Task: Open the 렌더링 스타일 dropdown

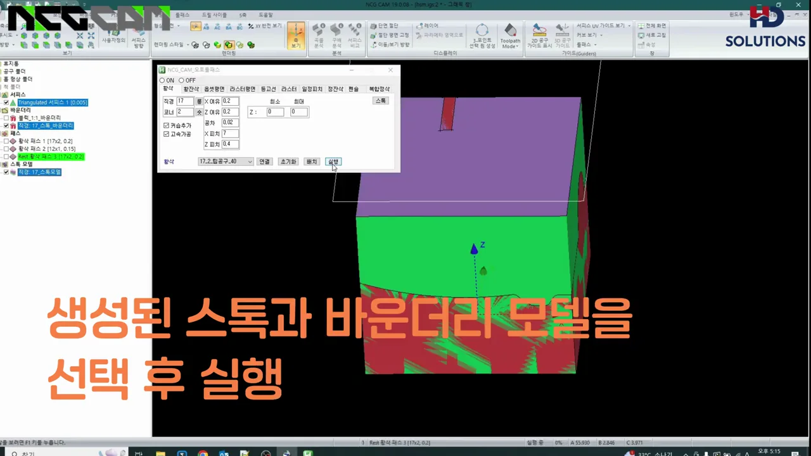Action: pyautogui.click(x=171, y=45)
